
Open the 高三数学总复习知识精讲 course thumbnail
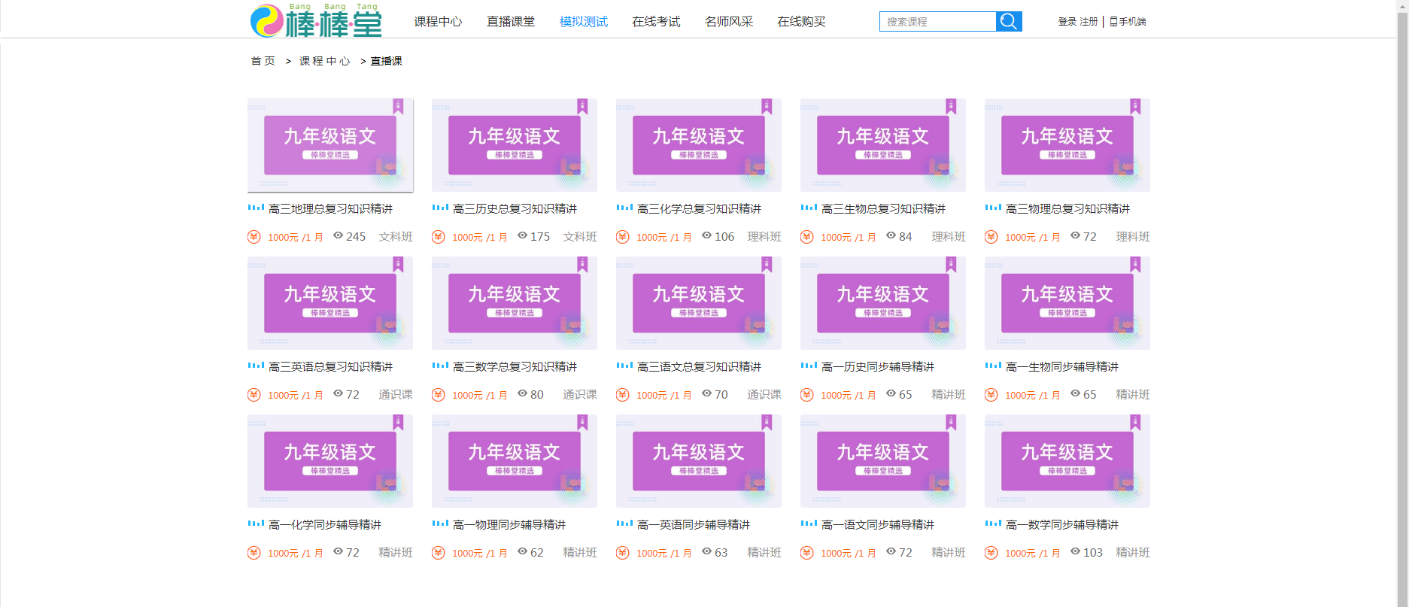(515, 303)
